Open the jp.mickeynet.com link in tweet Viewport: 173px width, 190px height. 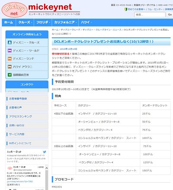(x=20, y=181)
